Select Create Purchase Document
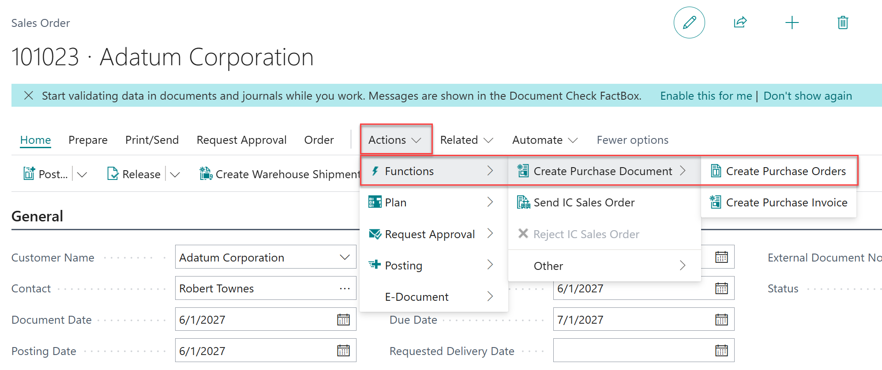This screenshot has height=370, width=882. [x=604, y=171]
